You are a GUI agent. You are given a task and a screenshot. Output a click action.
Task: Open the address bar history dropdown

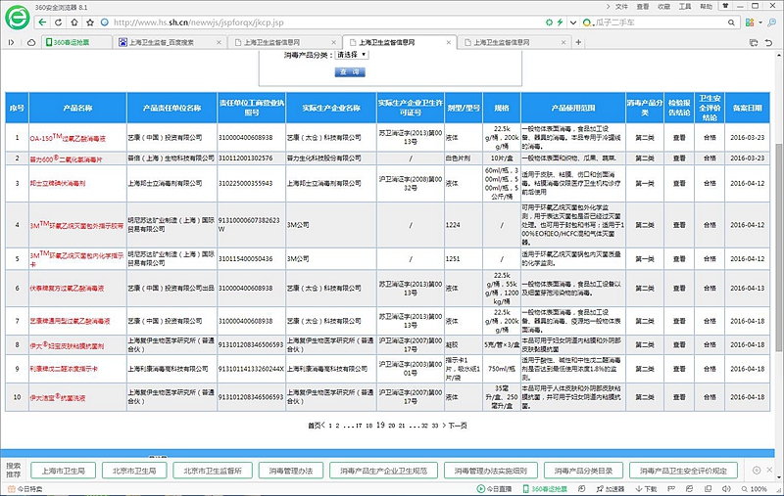pos(573,23)
